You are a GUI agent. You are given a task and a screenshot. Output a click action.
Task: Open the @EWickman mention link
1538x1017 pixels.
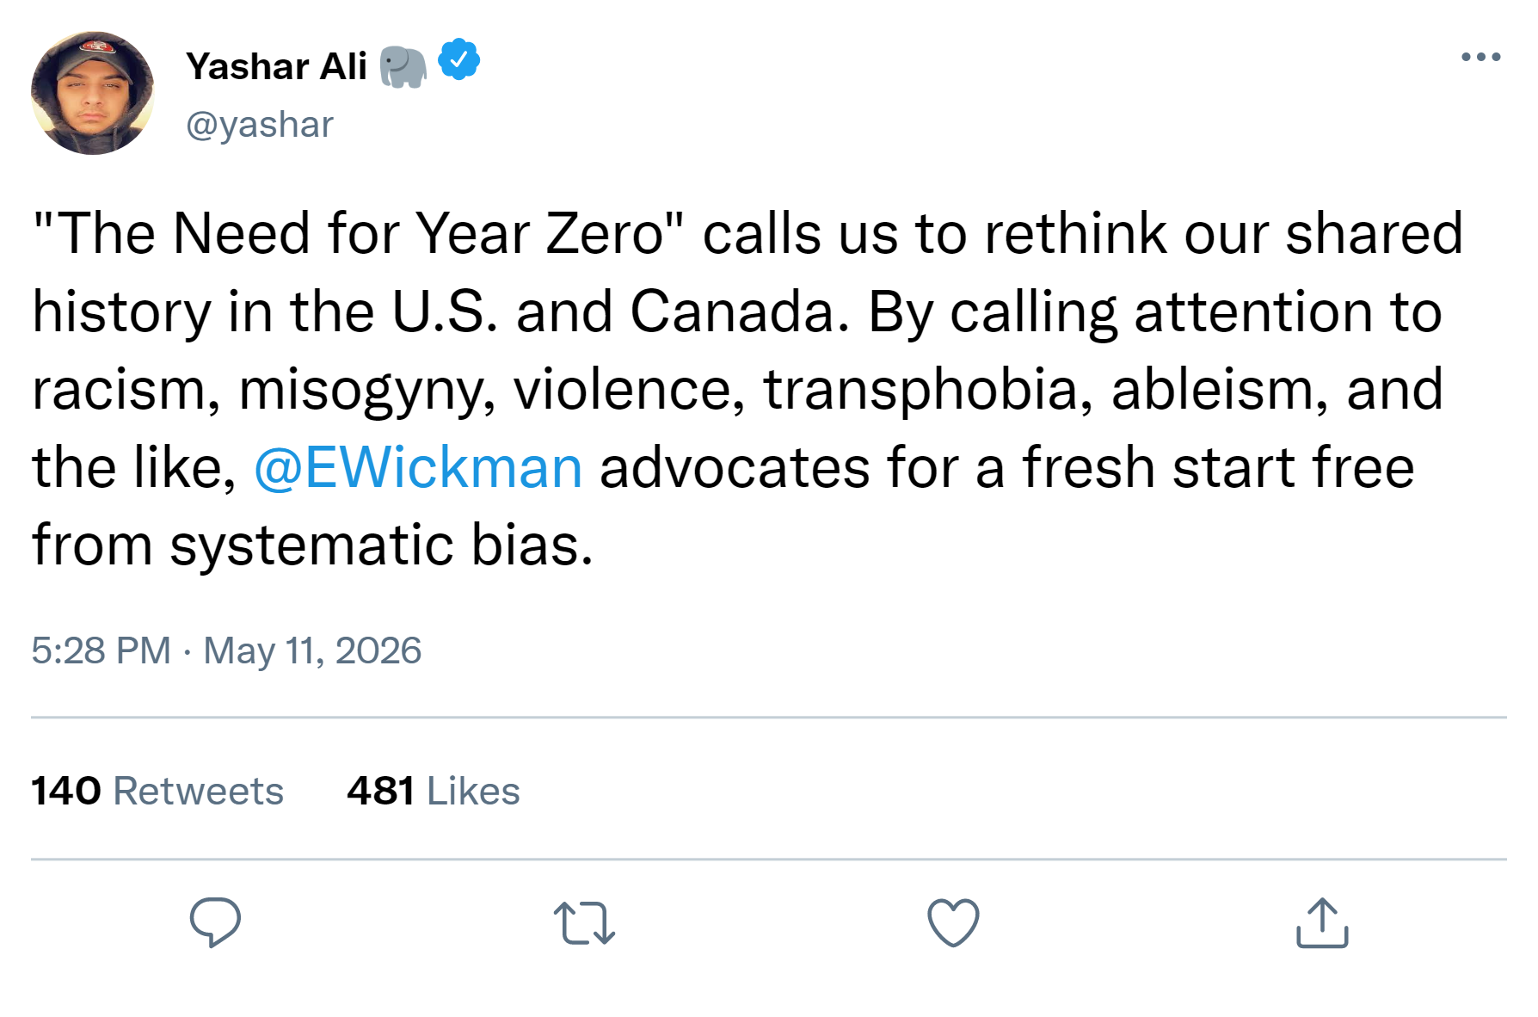click(418, 467)
